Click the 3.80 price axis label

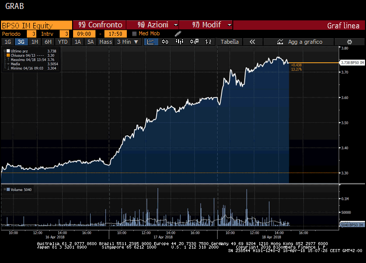(x=345, y=48)
